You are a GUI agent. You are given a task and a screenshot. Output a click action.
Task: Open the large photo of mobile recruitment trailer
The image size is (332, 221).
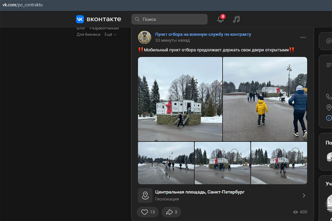tap(180, 99)
